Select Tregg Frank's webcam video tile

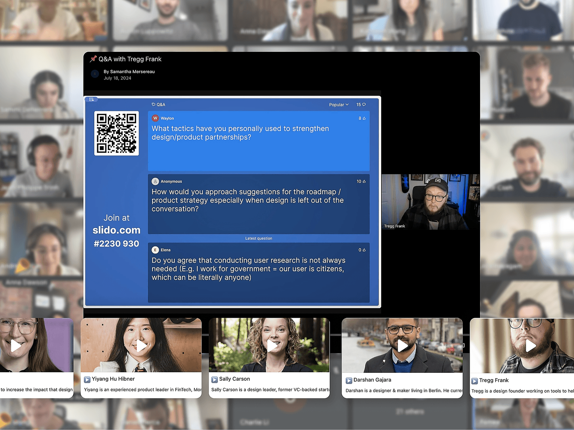(430, 202)
